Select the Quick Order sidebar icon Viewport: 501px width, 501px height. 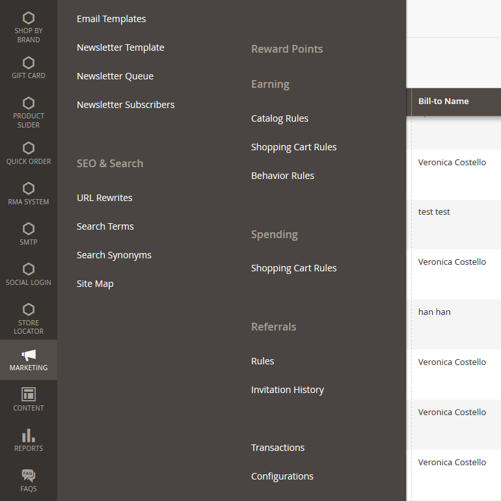click(29, 153)
